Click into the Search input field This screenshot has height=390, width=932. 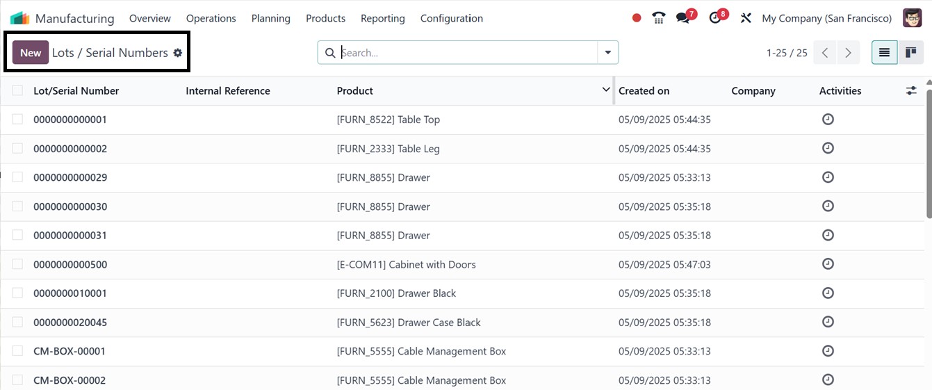tap(466, 53)
